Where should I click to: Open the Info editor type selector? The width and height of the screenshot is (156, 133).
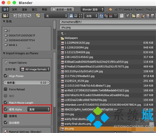[x=5, y=9]
